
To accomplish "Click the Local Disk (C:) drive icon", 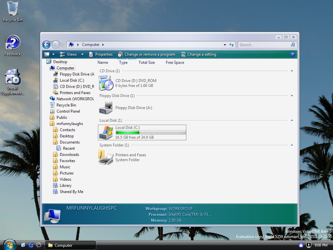I will [x=106, y=132].
